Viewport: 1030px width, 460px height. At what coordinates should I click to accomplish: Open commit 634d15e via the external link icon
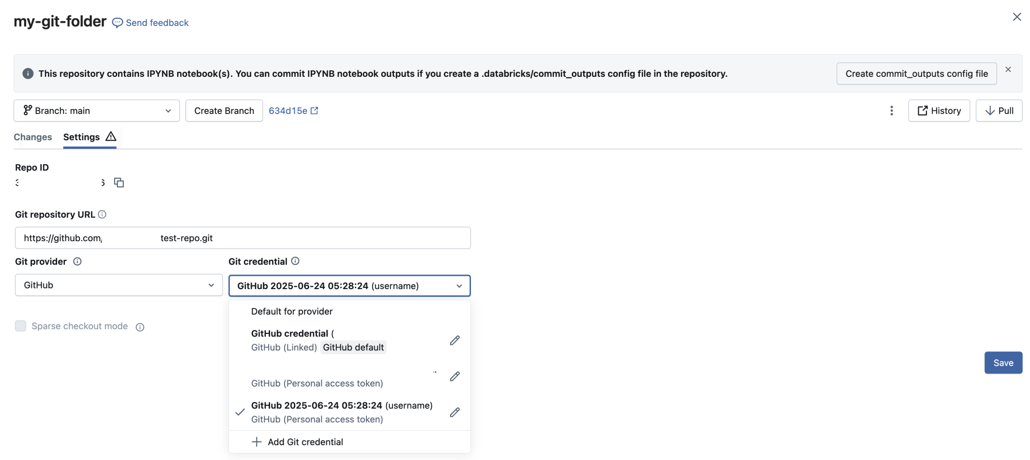pos(314,110)
